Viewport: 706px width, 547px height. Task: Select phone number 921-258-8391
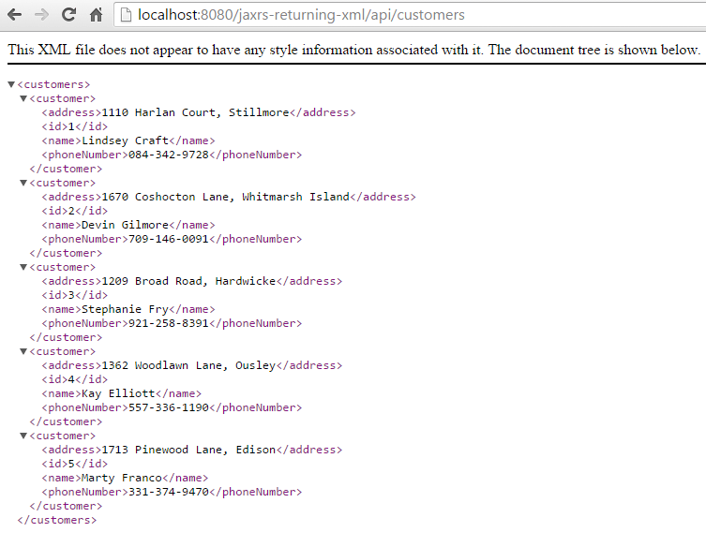[169, 323]
